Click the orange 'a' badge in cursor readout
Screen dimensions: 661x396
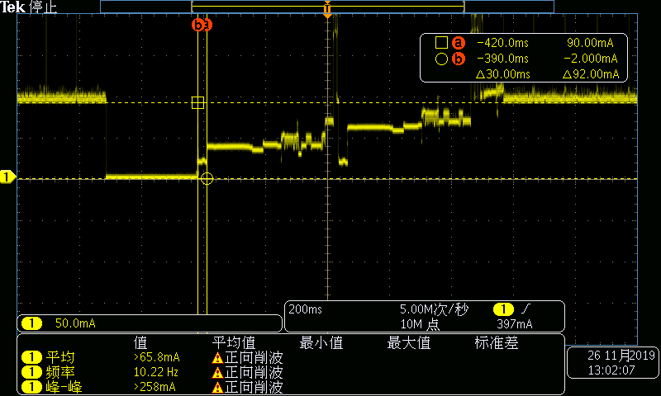pyautogui.click(x=459, y=43)
